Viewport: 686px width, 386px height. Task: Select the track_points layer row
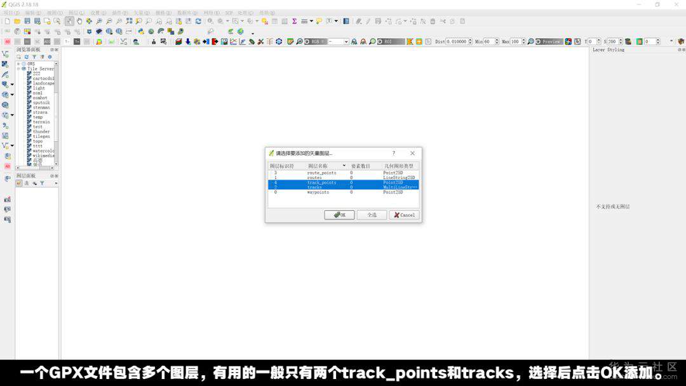[x=344, y=183]
